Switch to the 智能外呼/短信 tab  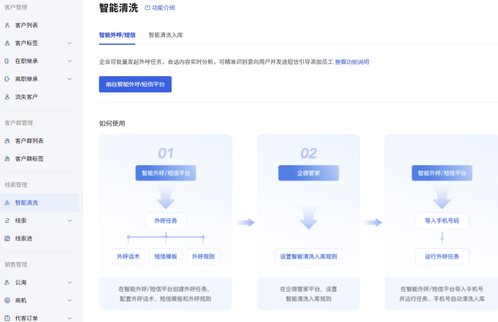click(117, 35)
